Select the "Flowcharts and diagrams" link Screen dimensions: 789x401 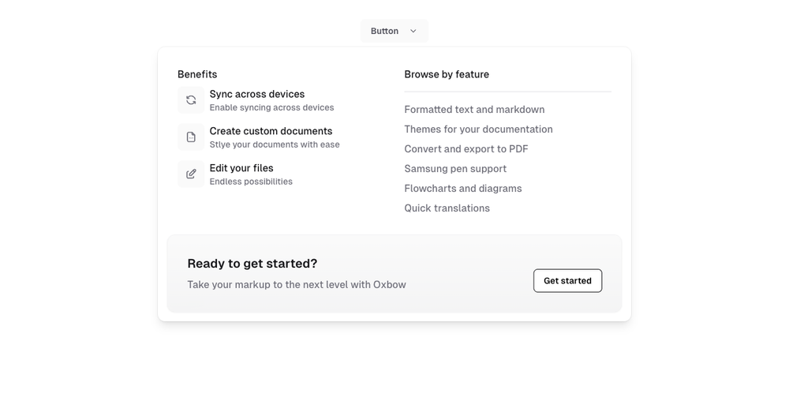click(x=462, y=189)
